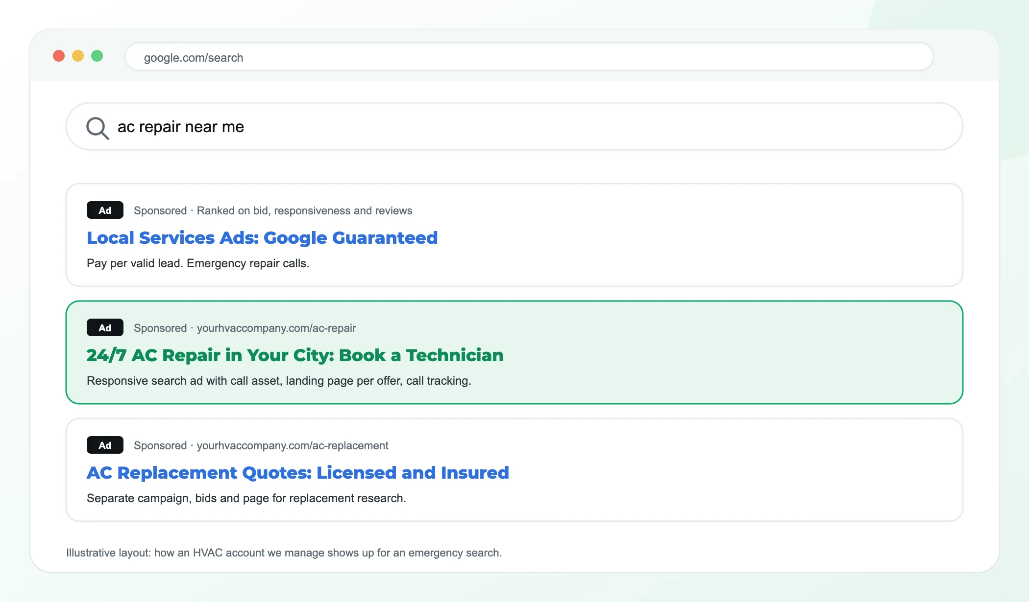
Task: Click yourhvaccompany.com/ac-repair sponsored URL
Action: pyautogui.click(x=276, y=328)
